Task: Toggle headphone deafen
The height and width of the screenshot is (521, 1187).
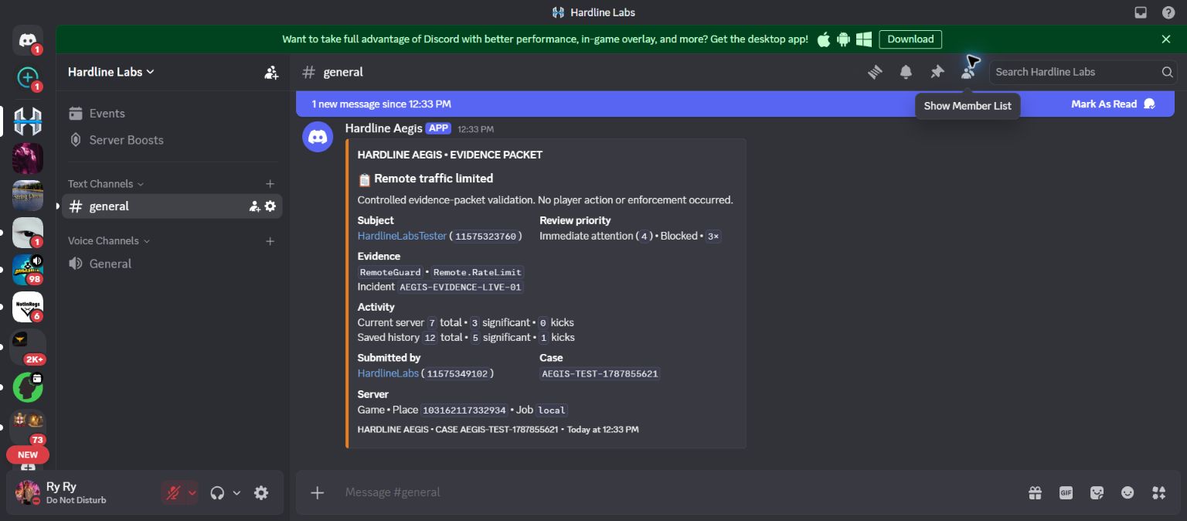Action: point(217,492)
